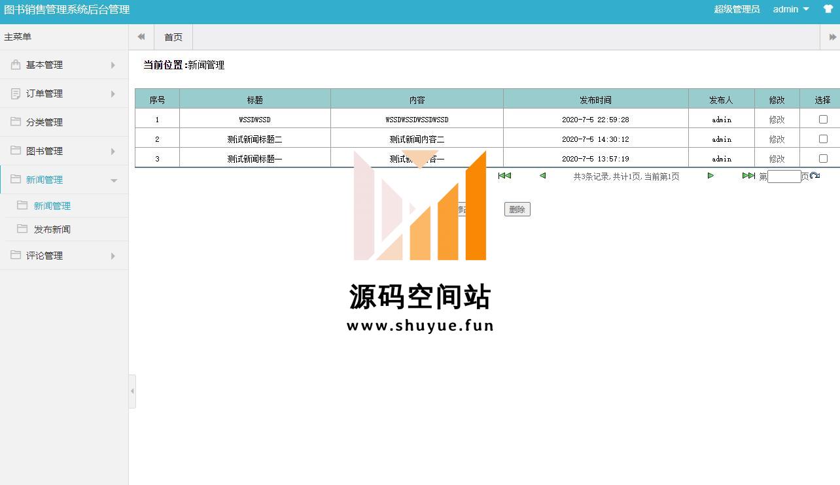The width and height of the screenshot is (840, 485).
Task: Click the 删除 button
Action: pyautogui.click(x=517, y=209)
